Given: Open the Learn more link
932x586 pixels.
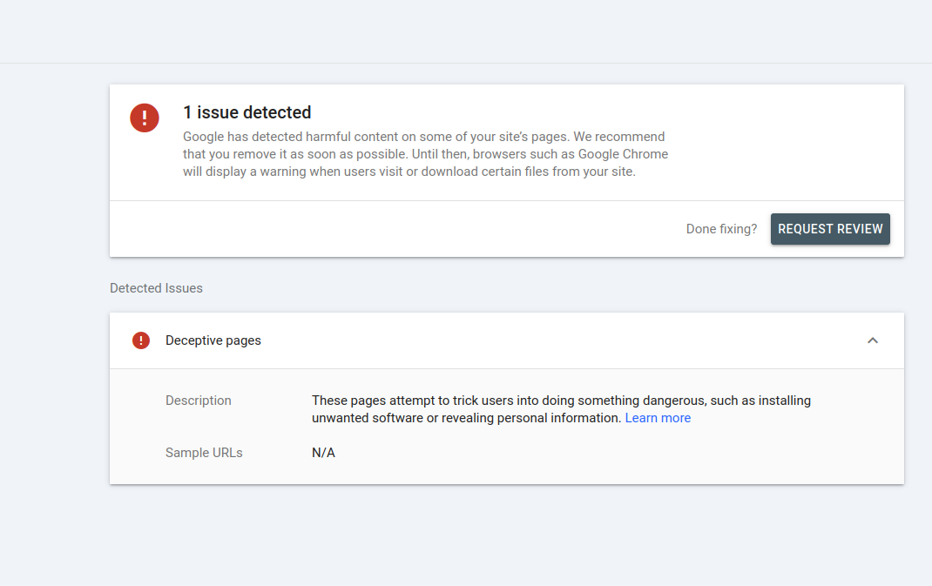Looking at the screenshot, I should pos(658,418).
